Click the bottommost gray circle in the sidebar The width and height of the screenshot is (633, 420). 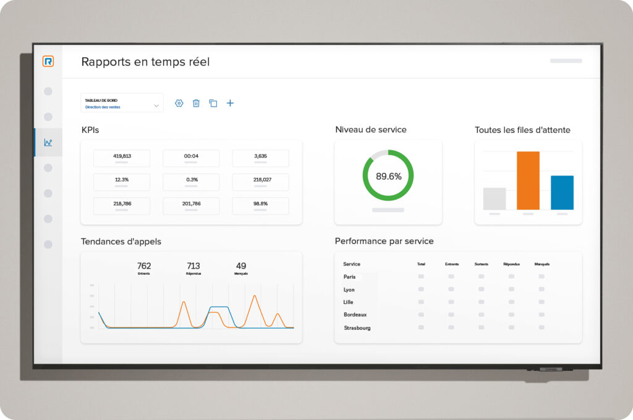click(48, 245)
